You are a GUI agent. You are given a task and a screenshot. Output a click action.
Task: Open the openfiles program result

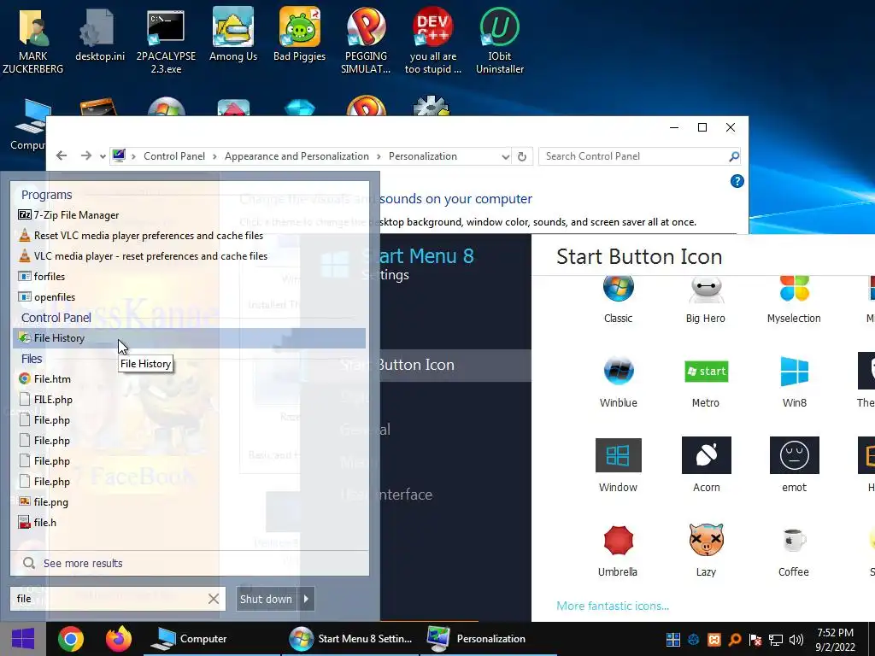[x=189, y=297]
